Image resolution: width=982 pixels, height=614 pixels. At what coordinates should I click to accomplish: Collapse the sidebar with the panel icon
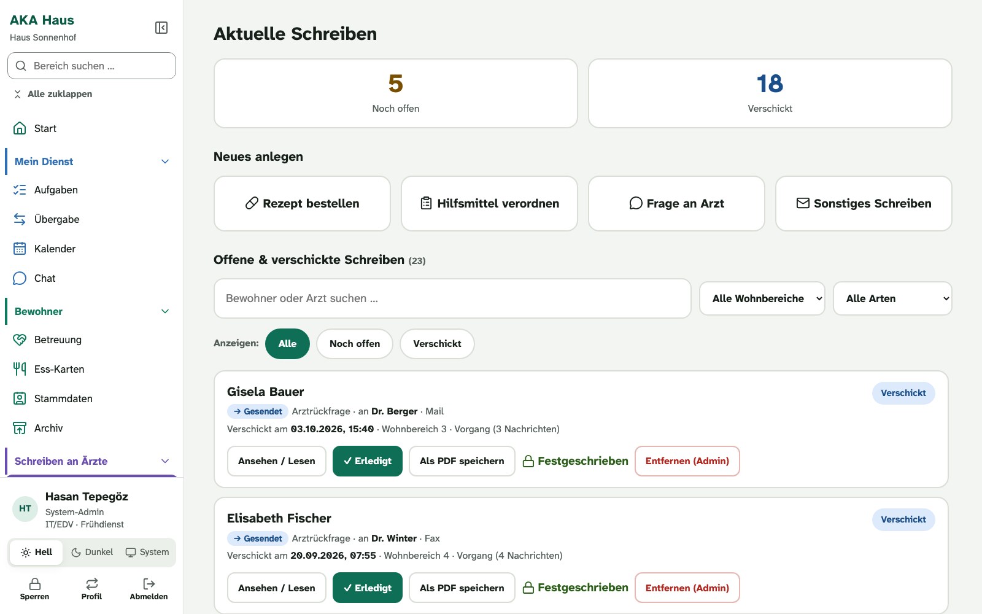pyautogui.click(x=161, y=28)
